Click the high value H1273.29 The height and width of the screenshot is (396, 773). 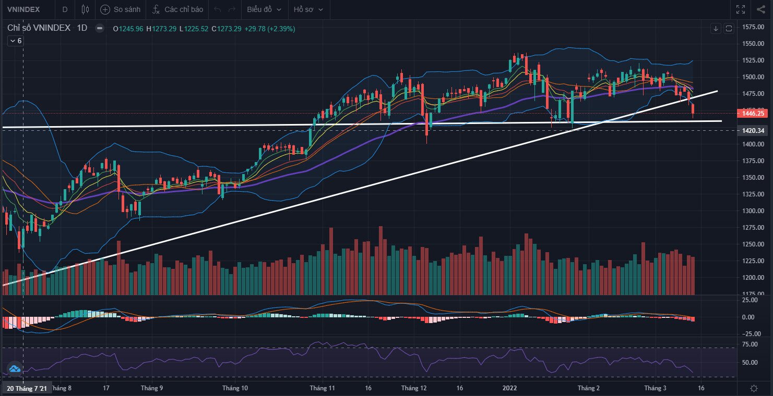(x=161, y=29)
